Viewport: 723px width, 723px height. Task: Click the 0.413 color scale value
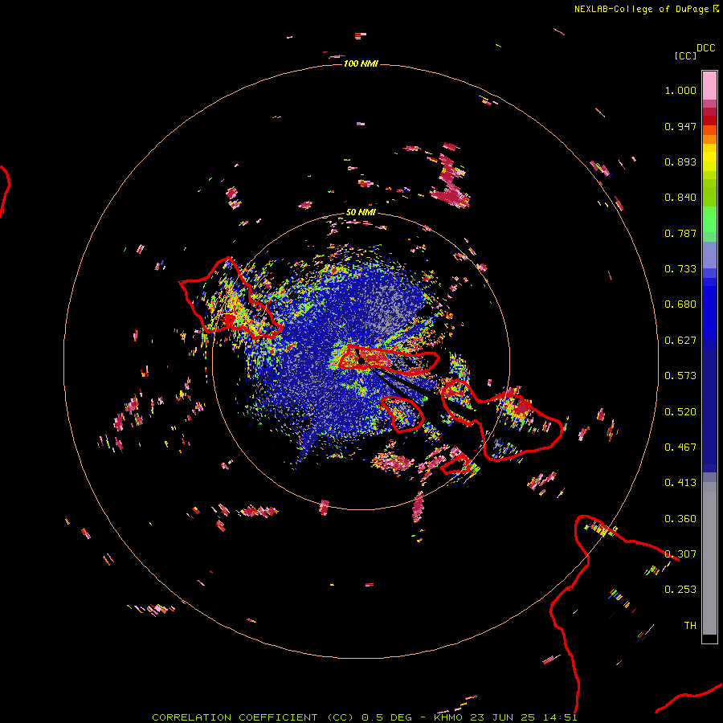[x=680, y=483]
